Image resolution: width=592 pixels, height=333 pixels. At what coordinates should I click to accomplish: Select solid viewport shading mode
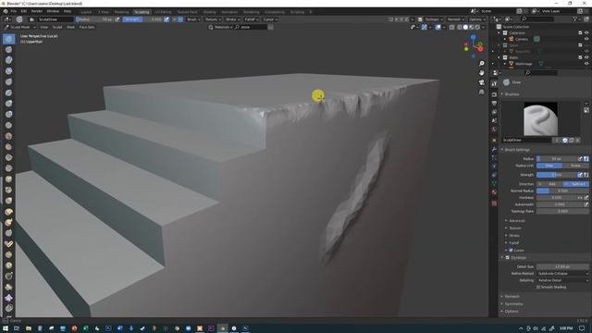pos(465,27)
